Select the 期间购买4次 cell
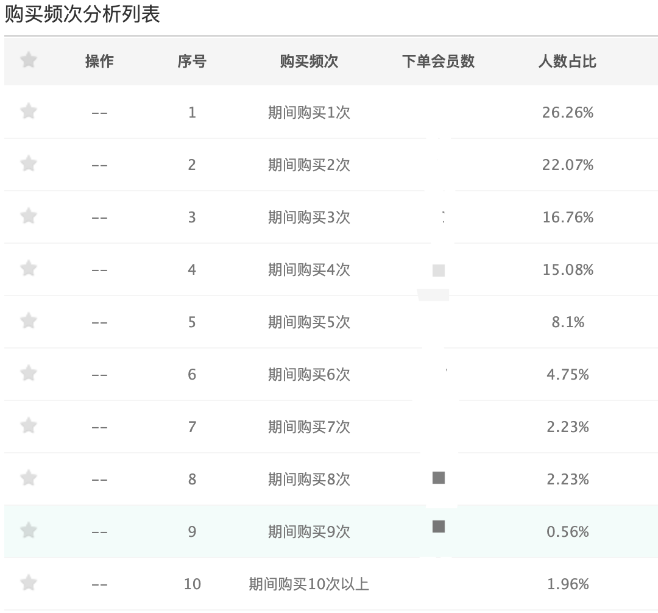 [309, 270]
